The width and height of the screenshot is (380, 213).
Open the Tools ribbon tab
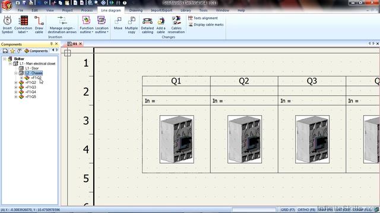203,11
